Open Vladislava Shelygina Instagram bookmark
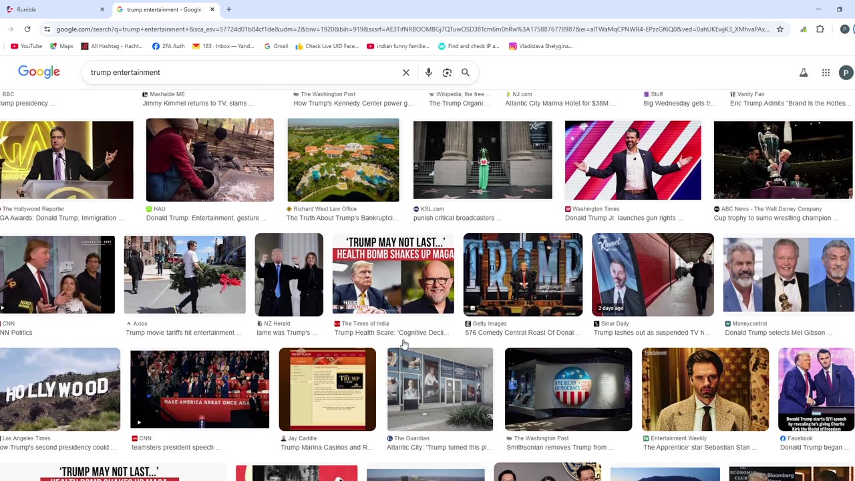Image resolution: width=855 pixels, height=481 pixels. pyautogui.click(x=541, y=46)
